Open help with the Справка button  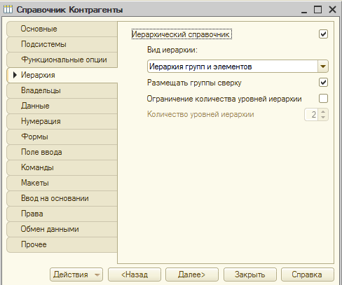308,274
